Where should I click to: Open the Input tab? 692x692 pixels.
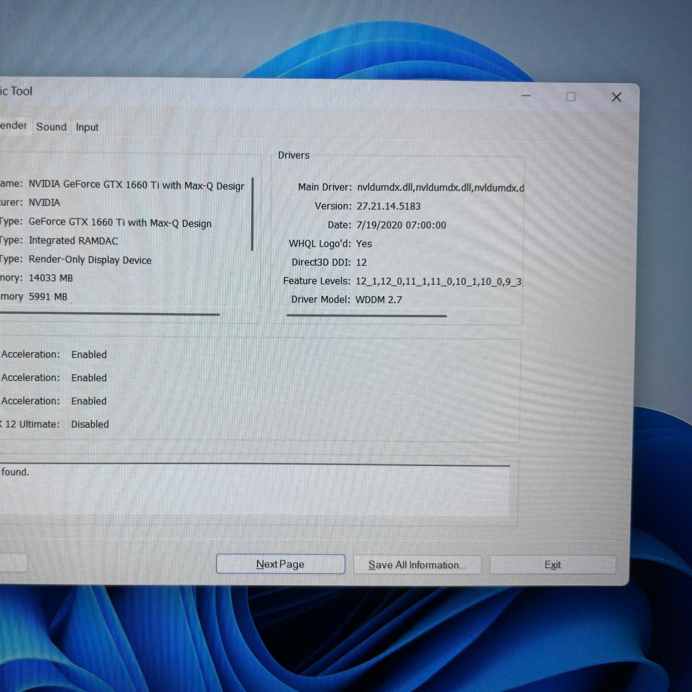(87, 127)
